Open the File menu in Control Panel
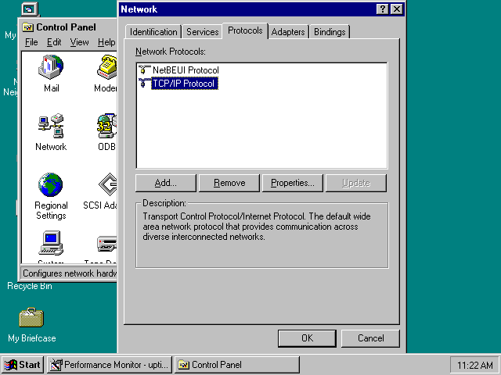This screenshot has width=501, height=375. click(31, 42)
